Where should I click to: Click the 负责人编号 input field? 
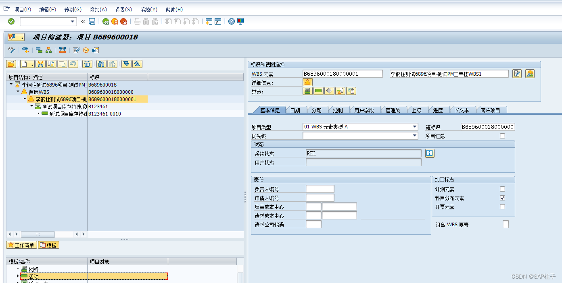click(x=320, y=189)
